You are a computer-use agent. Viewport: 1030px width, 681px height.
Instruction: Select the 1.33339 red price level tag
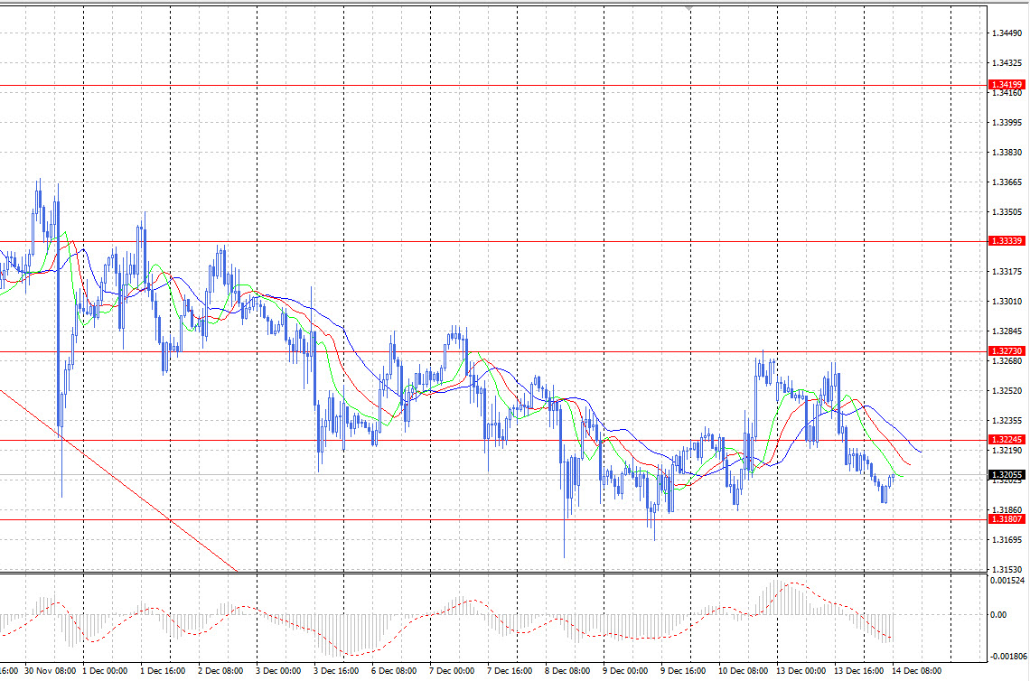point(1007,241)
